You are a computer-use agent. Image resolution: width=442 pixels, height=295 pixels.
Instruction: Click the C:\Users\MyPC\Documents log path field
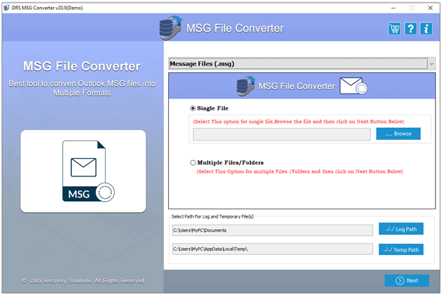pyautogui.click(x=272, y=230)
